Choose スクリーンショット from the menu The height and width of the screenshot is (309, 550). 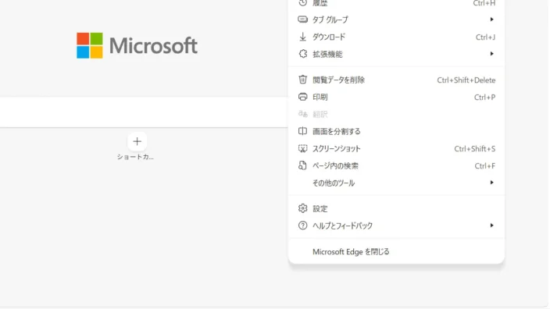(396, 148)
